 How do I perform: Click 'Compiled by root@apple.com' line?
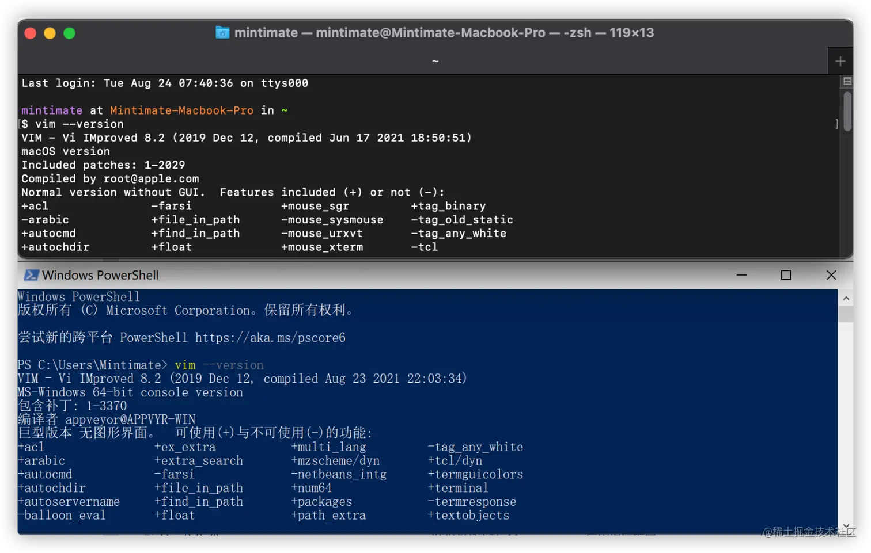110,179
